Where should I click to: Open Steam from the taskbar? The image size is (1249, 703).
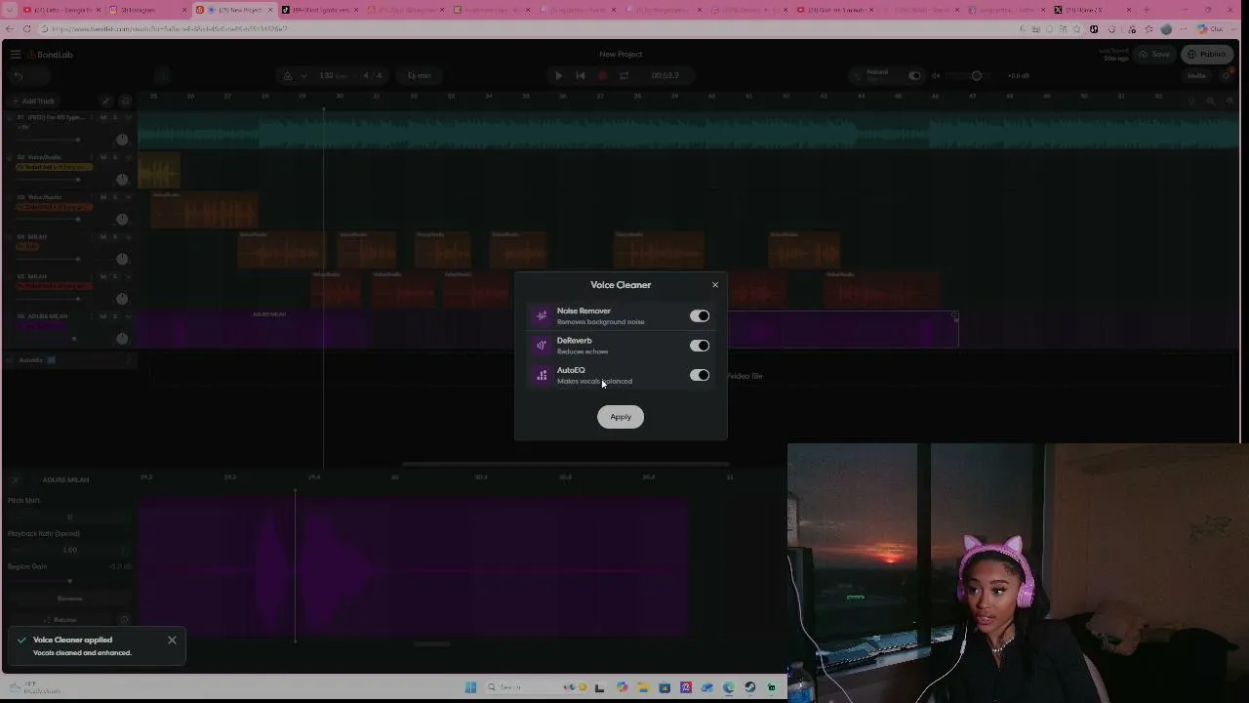coord(749,687)
